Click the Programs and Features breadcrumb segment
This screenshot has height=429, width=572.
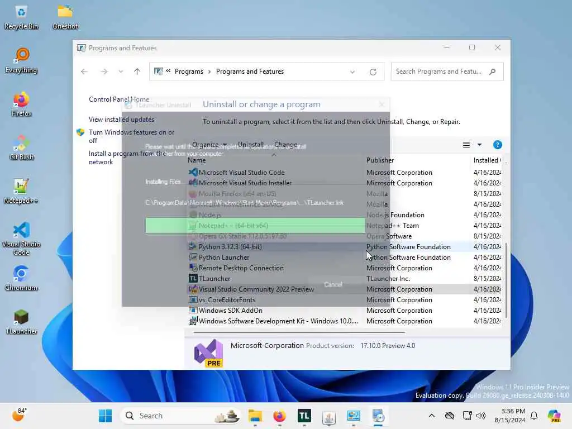tap(250, 71)
